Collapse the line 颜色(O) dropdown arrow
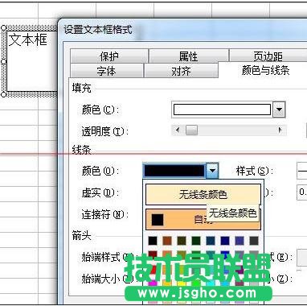307x306 pixels. tap(212, 171)
